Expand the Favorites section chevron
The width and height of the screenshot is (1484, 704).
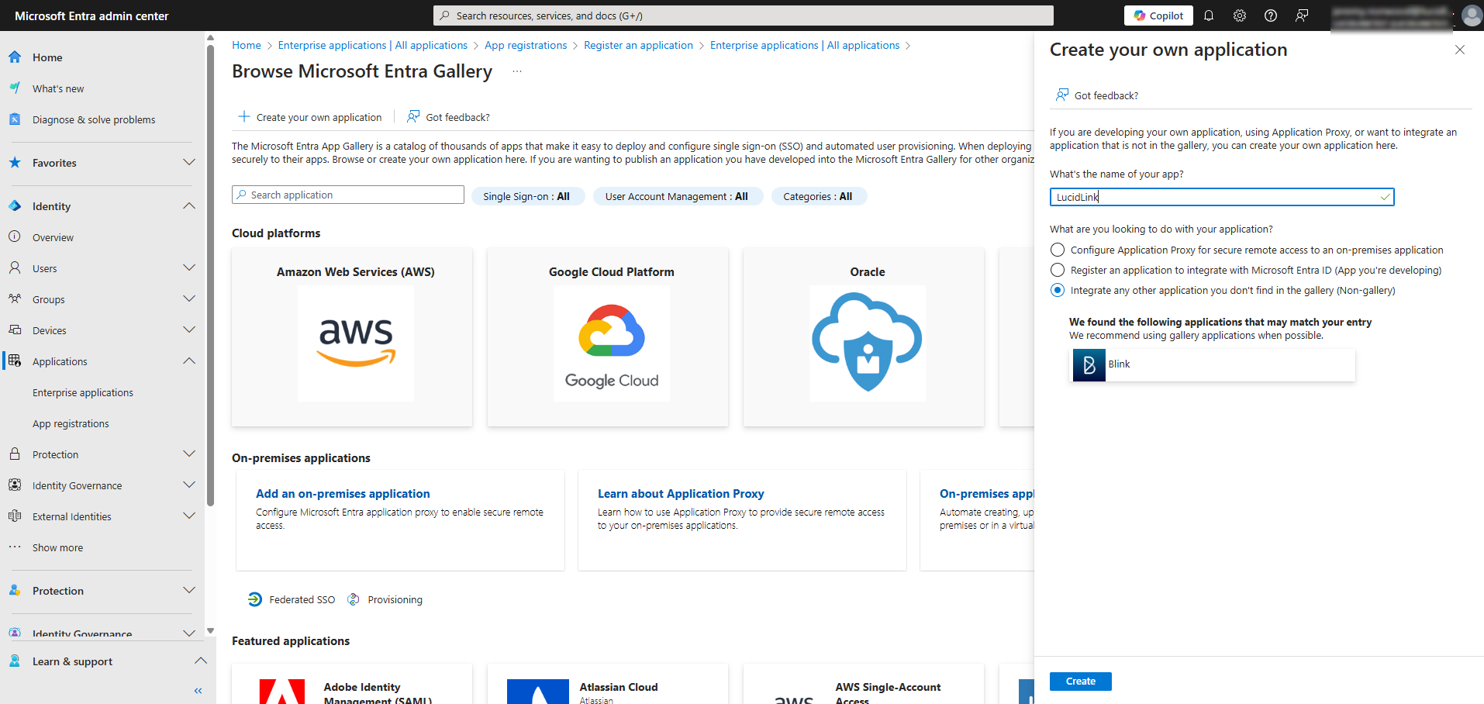189,162
